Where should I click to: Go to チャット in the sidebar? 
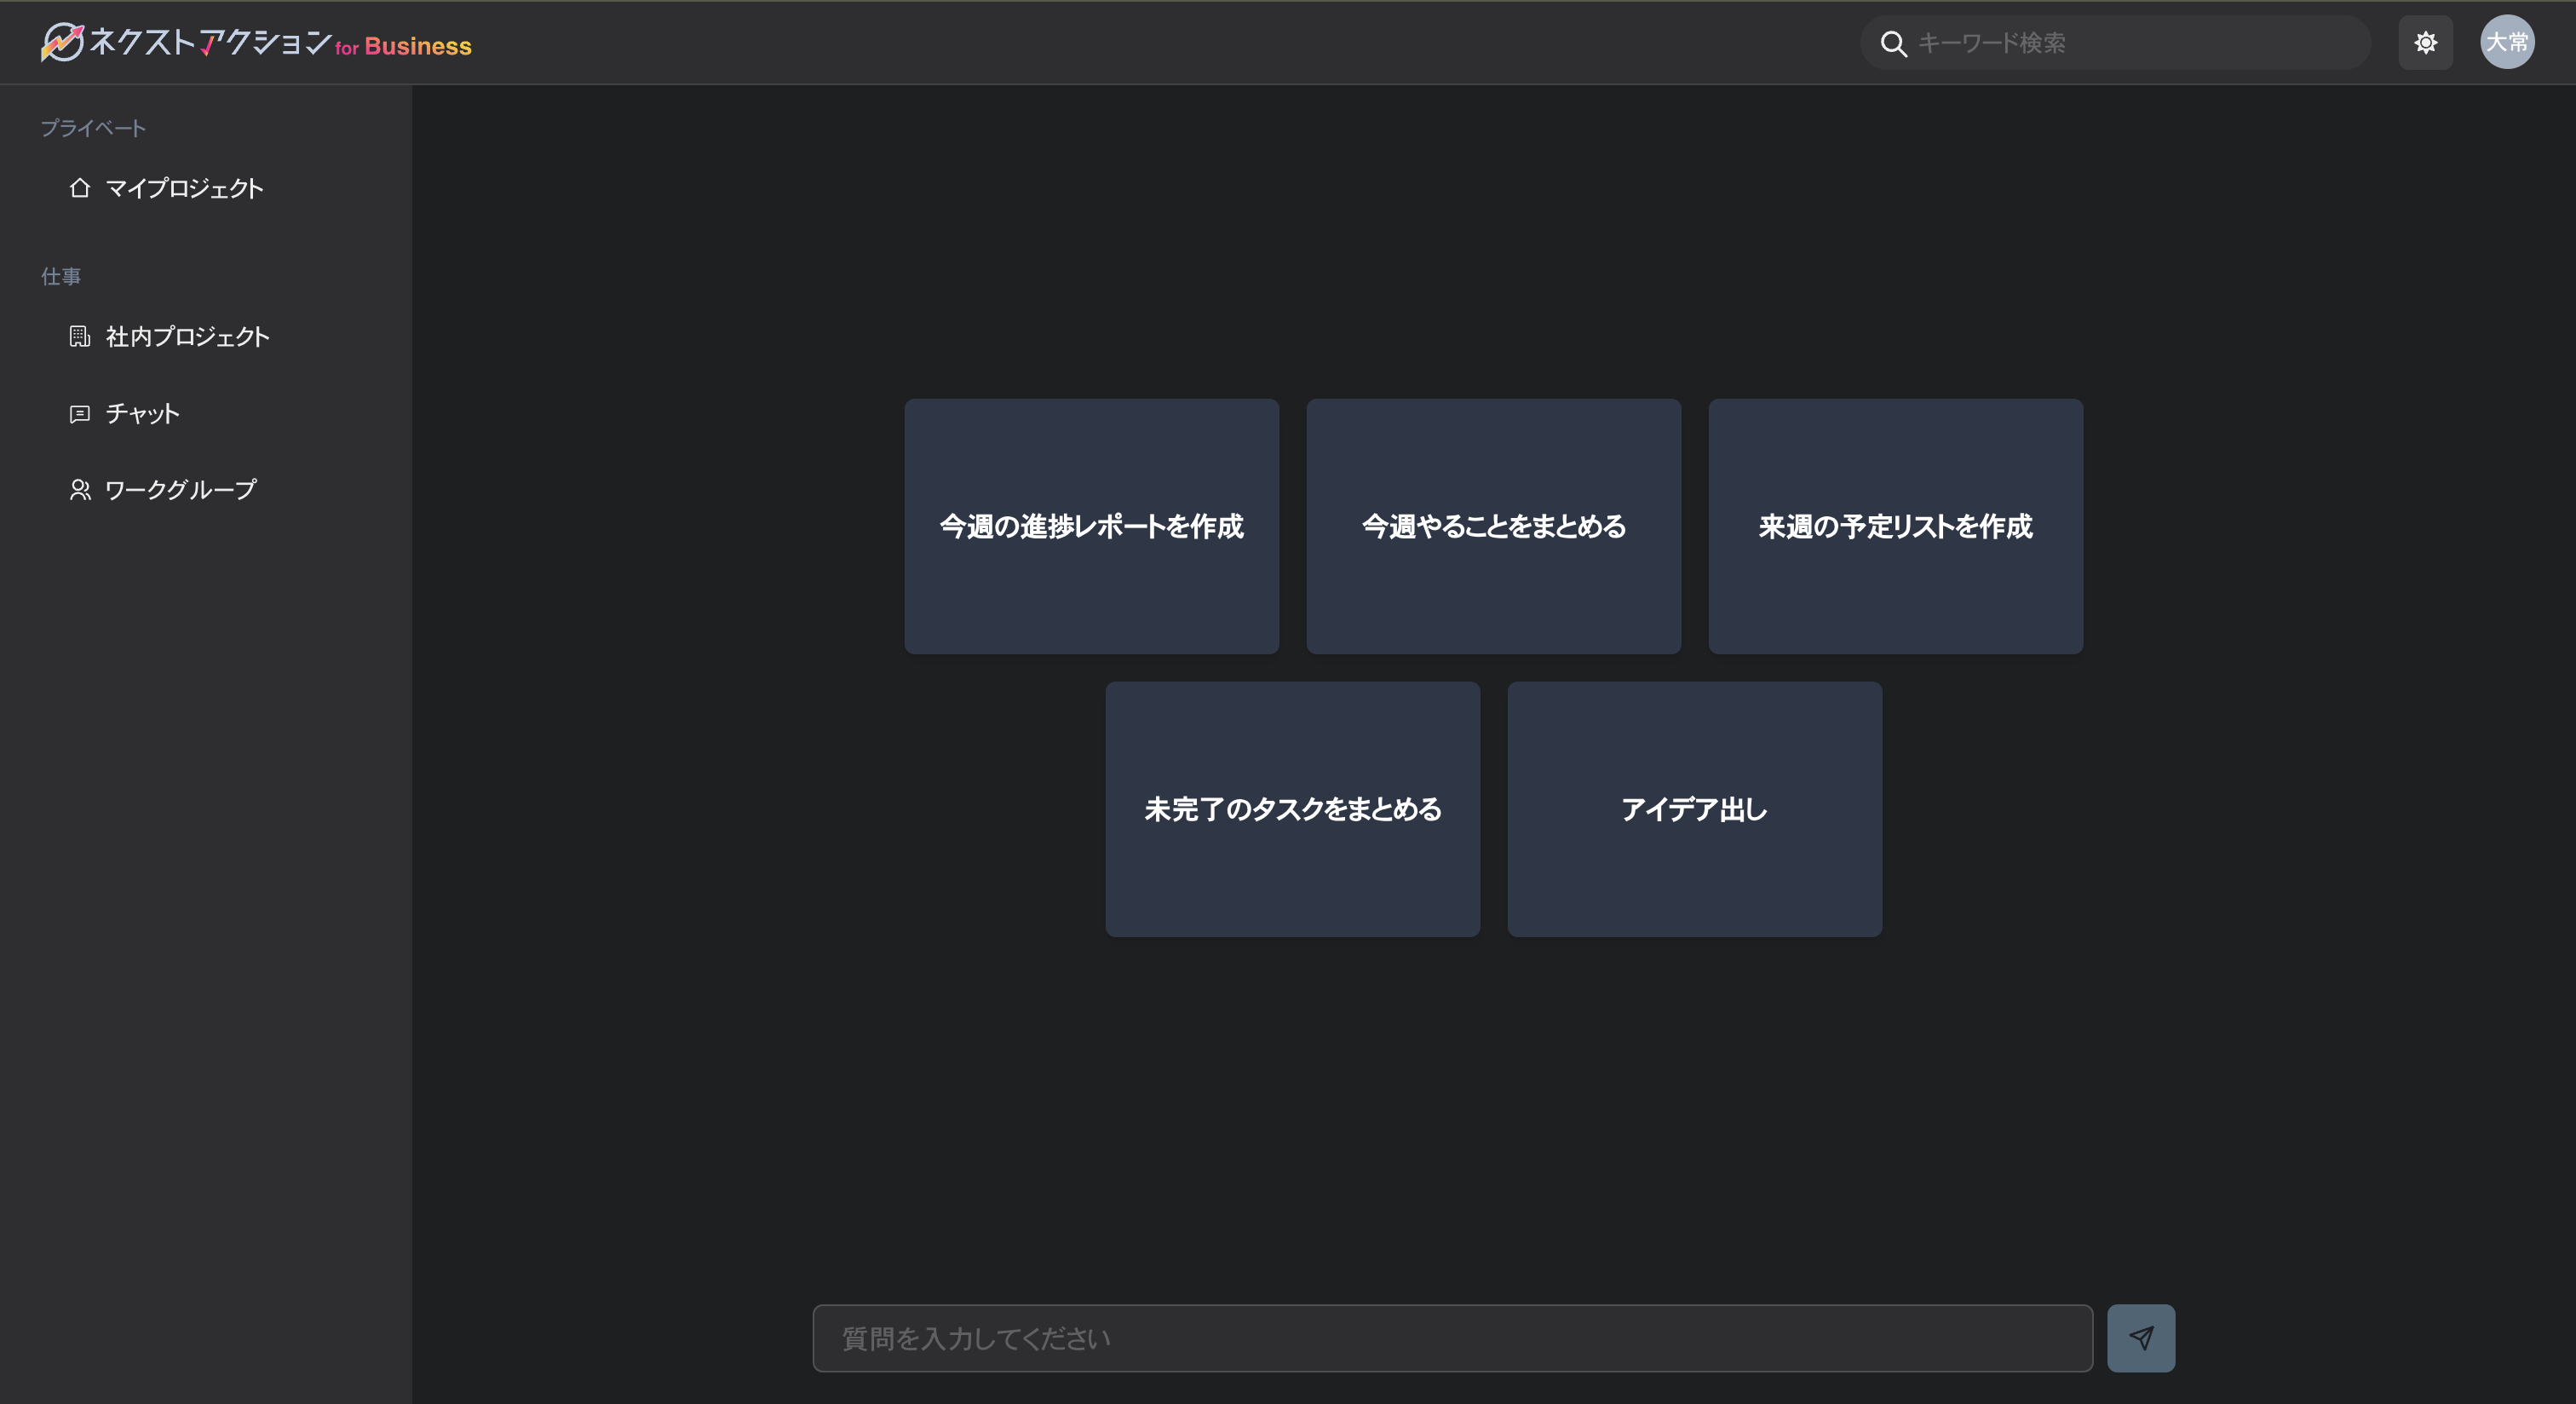142,413
